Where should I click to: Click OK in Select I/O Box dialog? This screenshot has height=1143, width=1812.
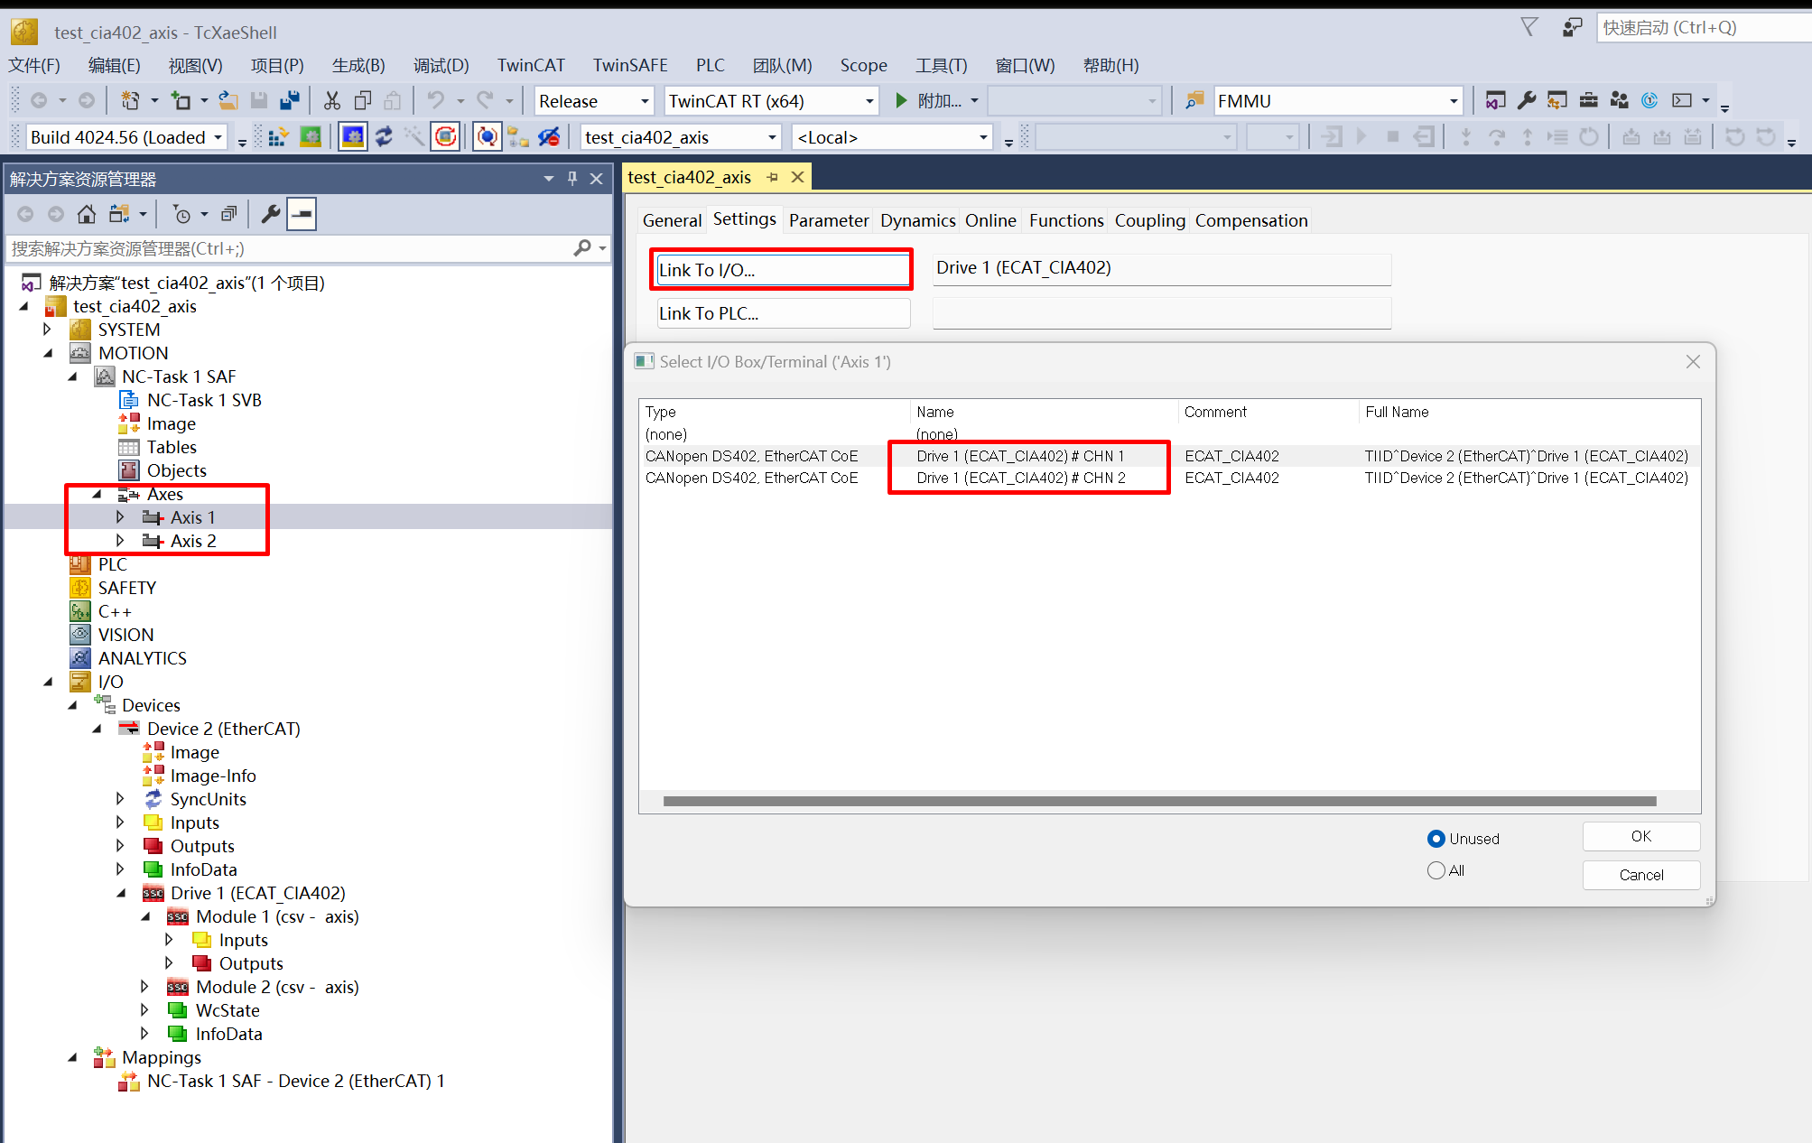pyautogui.click(x=1640, y=836)
